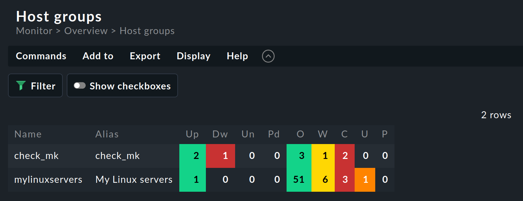Viewport: 523px width, 201px height.
Task: Click red Critical count 3 for mylinuxservers
Action: [x=345, y=179]
